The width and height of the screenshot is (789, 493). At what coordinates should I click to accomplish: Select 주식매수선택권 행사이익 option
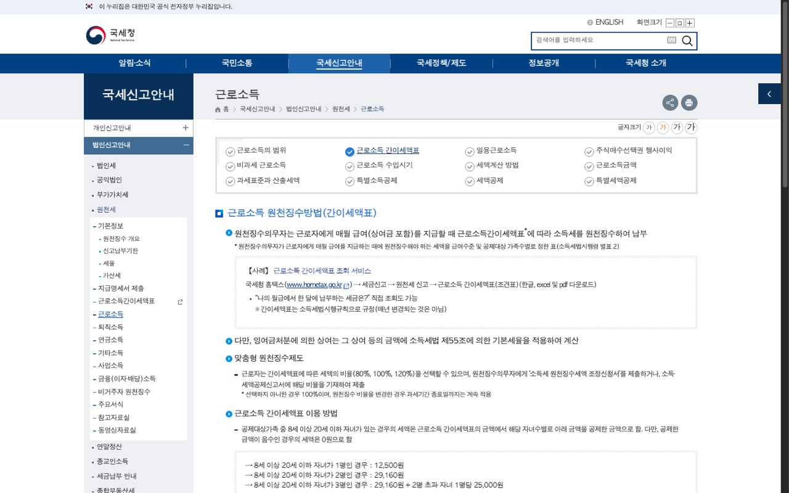point(628,150)
